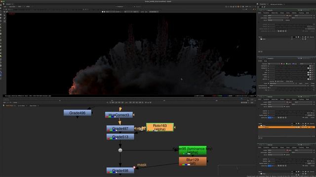The height and width of the screenshot is (177, 316).
Task: Click the viewer timeline frame ruler
Action: click(129, 100)
